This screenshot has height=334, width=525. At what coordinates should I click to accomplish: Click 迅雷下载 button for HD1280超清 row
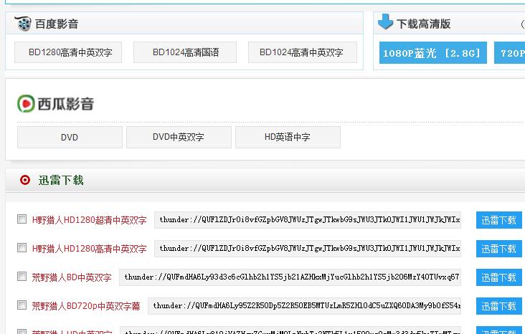pos(499,220)
